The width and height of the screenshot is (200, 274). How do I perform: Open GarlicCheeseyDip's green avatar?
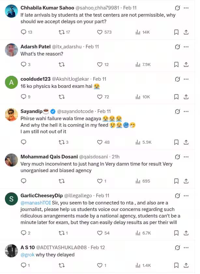11,199
